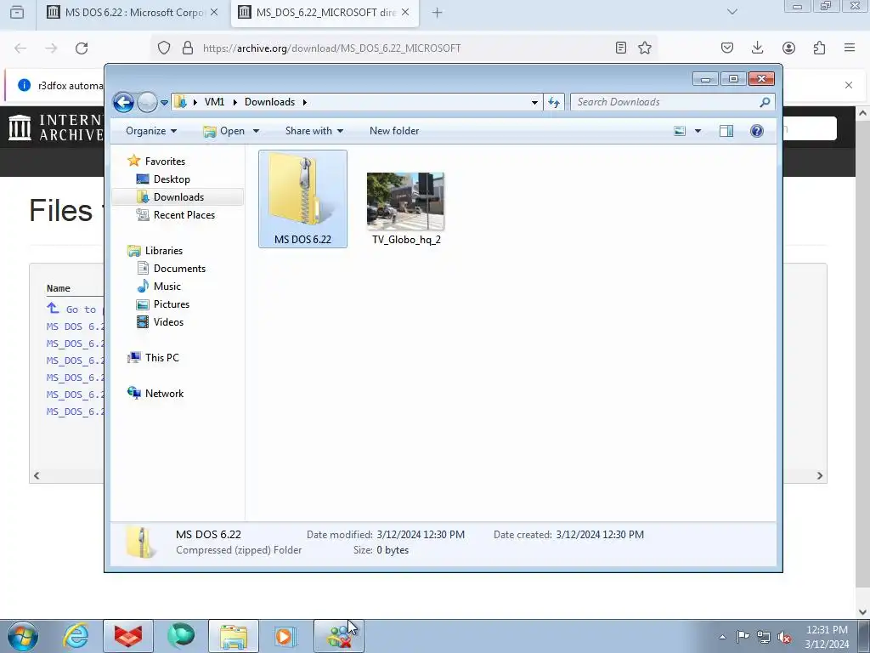
Task: Select MS DOS 6.22 zipped folder
Action: (303, 199)
